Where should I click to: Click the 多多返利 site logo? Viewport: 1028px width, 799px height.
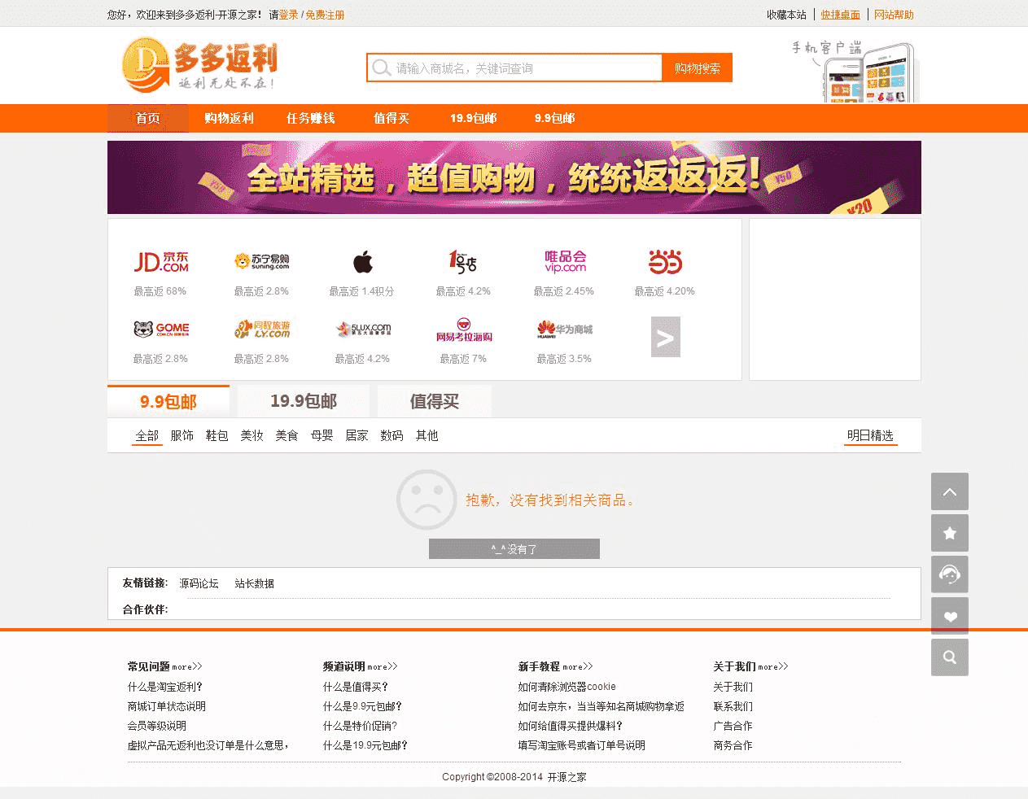point(199,64)
